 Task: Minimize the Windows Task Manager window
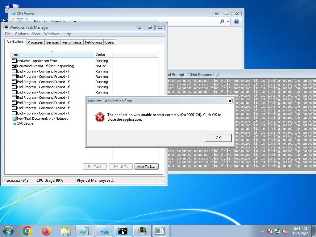click(139, 27)
